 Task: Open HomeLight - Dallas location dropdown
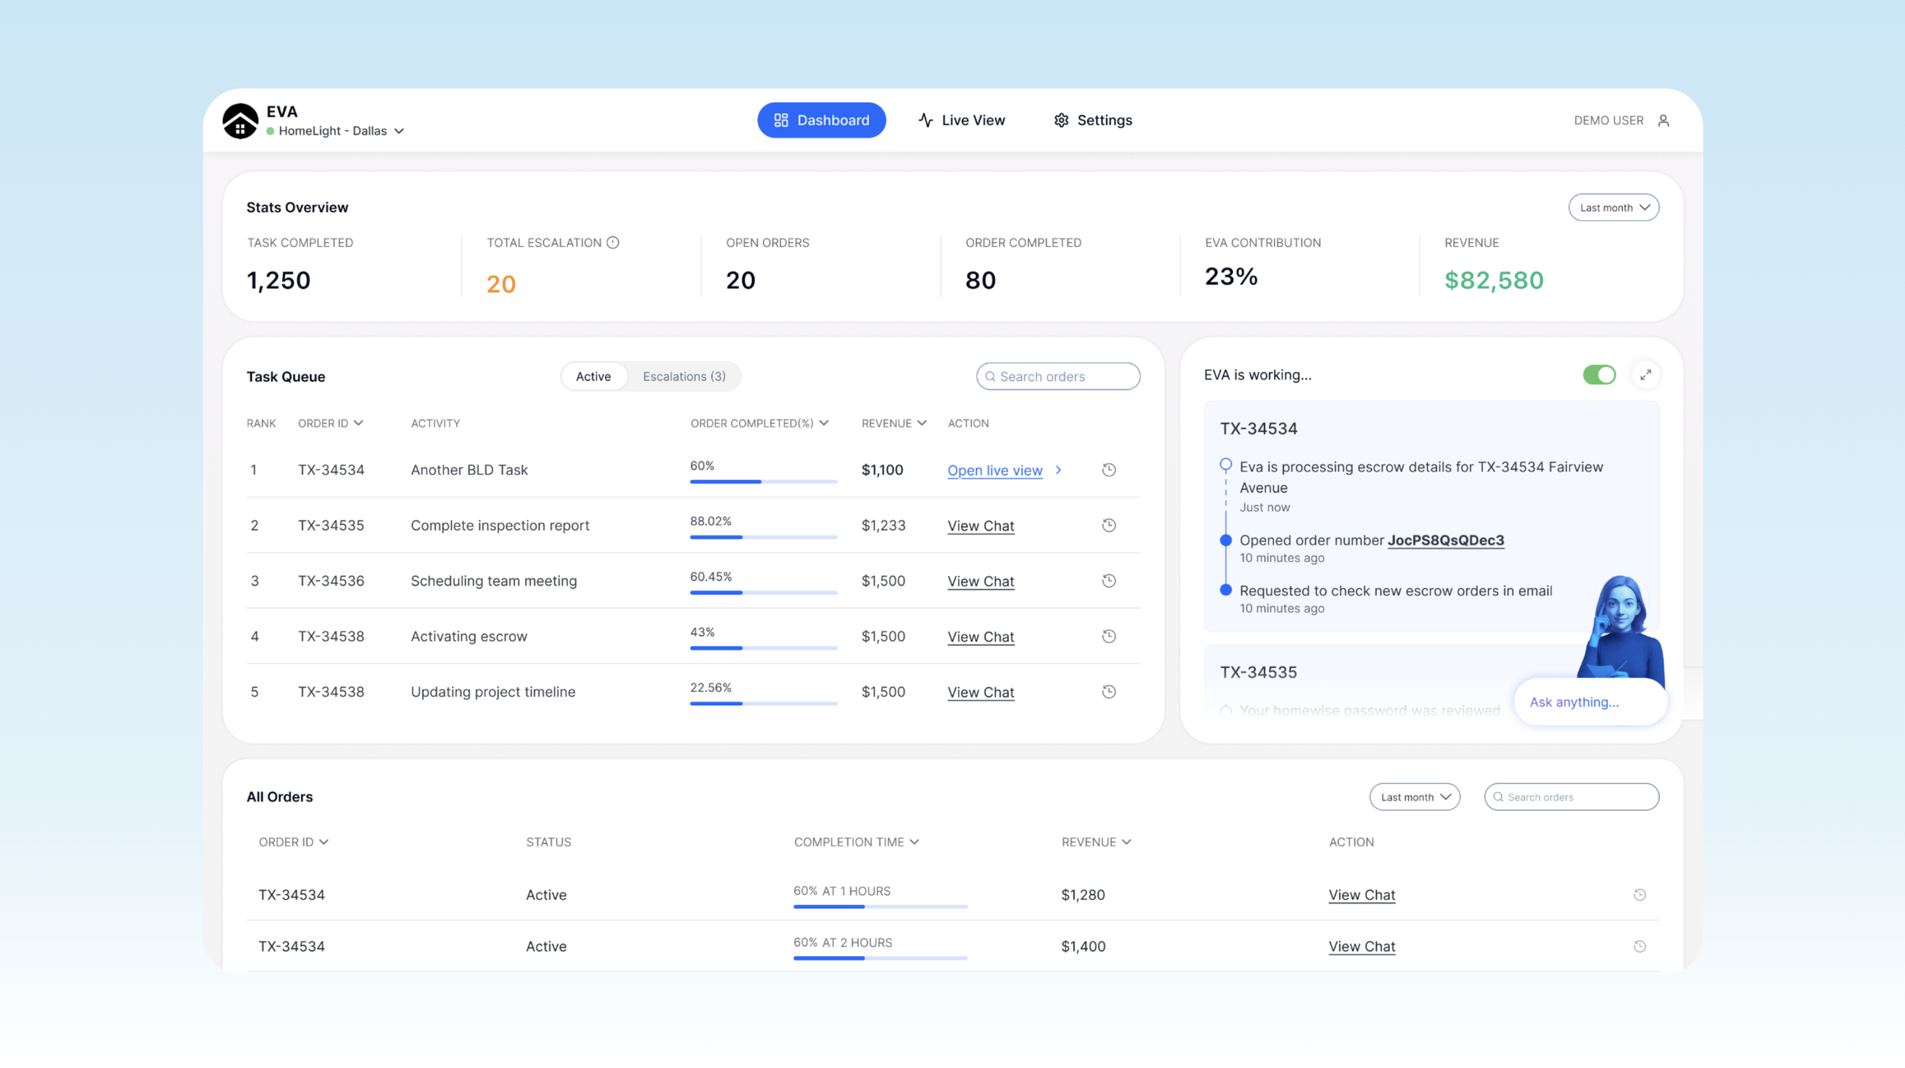click(341, 131)
